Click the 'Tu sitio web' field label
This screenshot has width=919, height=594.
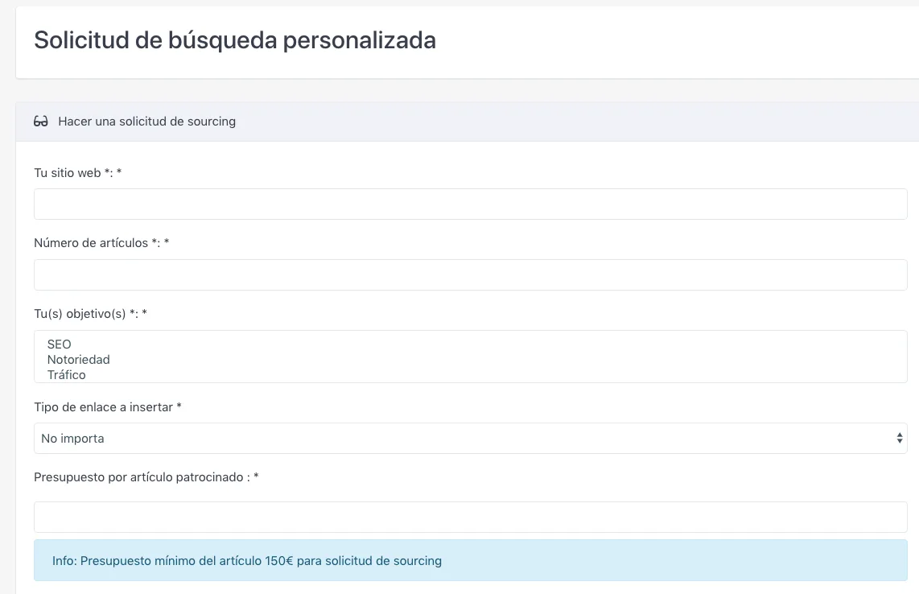pos(68,173)
